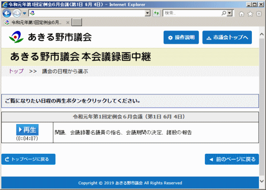266x190 pixels.
Task: Click the あきる野市議会 本会議録画中継 heading
Action: [81, 56]
